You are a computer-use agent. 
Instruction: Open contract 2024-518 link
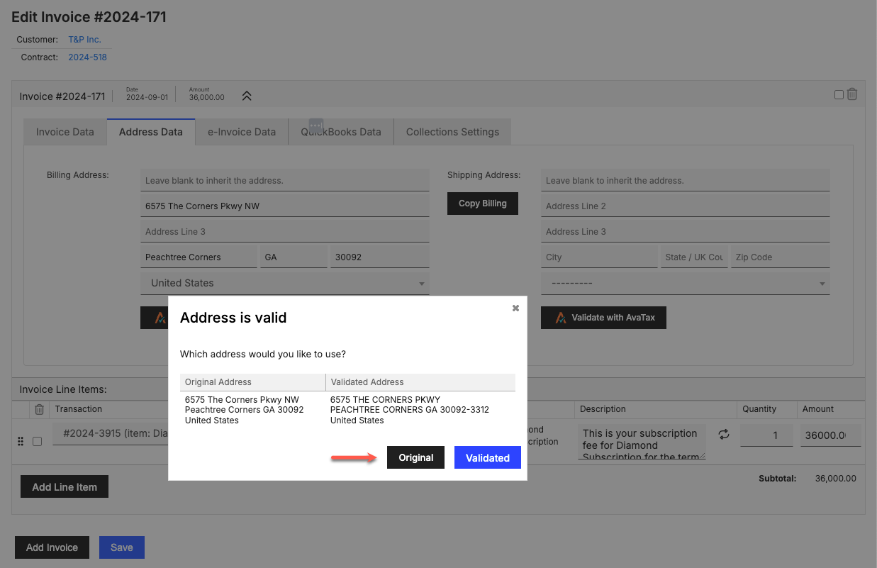[88, 57]
